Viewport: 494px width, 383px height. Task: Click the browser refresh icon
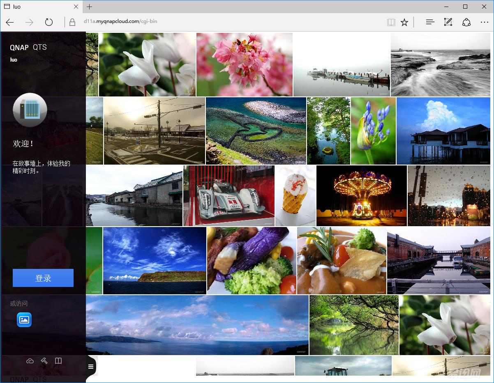tap(49, 22)
